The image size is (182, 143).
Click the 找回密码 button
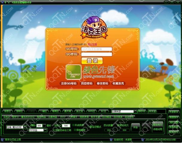(87, 83)
